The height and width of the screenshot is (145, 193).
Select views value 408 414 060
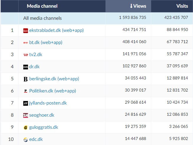click(x=134, y=42)
